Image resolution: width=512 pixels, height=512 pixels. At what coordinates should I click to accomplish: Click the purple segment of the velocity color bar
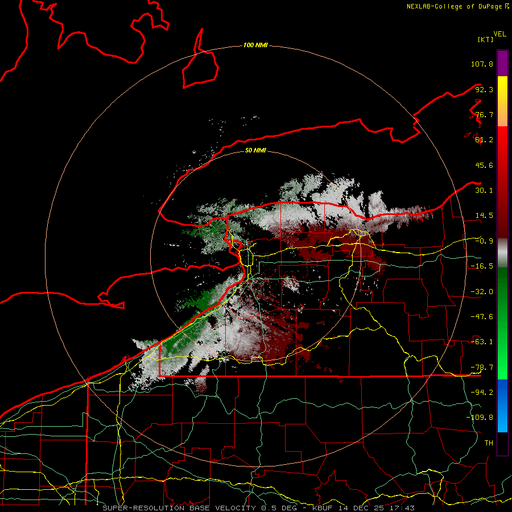point(502,63)
